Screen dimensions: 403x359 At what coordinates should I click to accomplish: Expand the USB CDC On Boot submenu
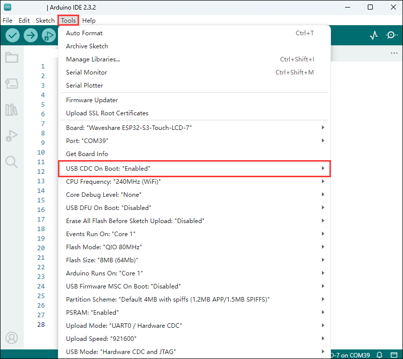194,168
